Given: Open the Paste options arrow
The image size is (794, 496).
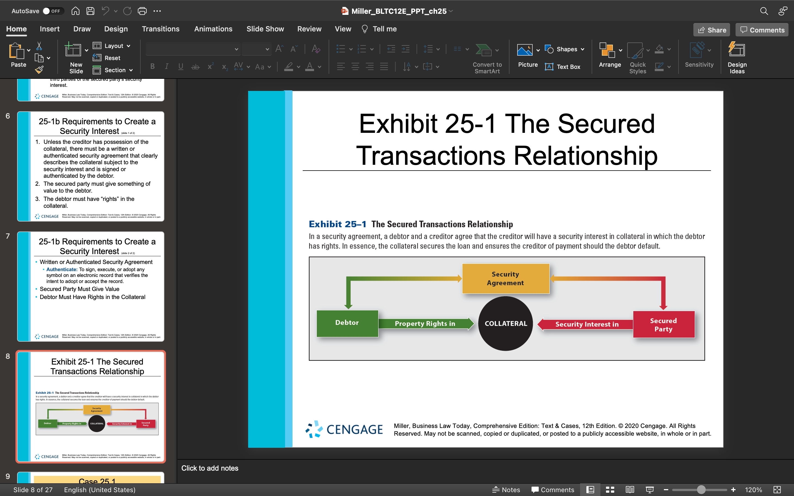Looking at the screenshot, I should coord(29,50).
